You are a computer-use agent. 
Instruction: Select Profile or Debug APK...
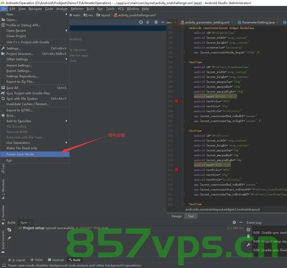pos(35,25)
